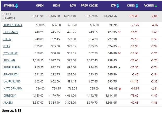Select the NIFTY PHARMA index row label
This screenshot has height=113, width=162.
[x=9, y=16]
